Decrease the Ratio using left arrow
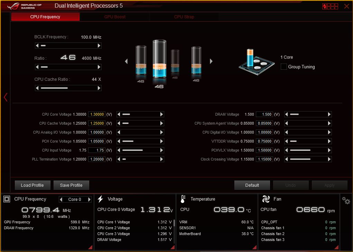 coord(37,67)
